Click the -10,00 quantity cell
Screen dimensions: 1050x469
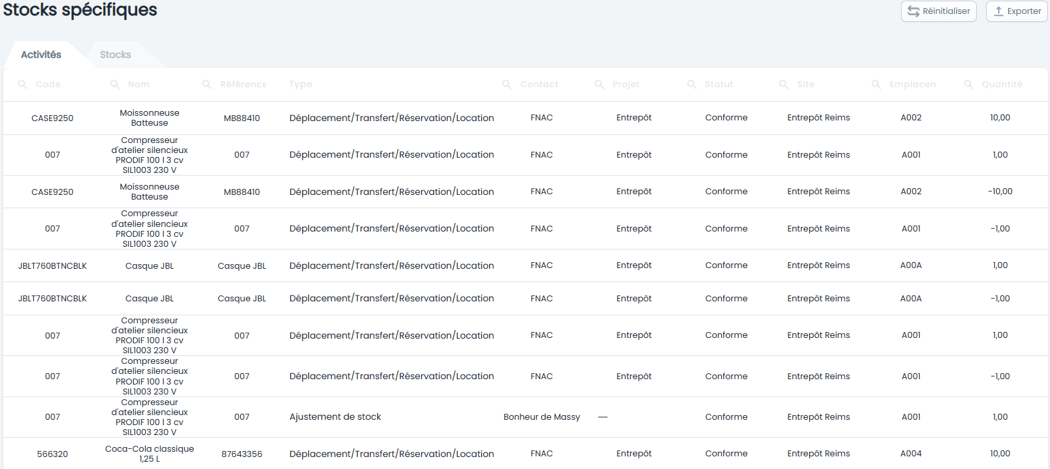1000,192
